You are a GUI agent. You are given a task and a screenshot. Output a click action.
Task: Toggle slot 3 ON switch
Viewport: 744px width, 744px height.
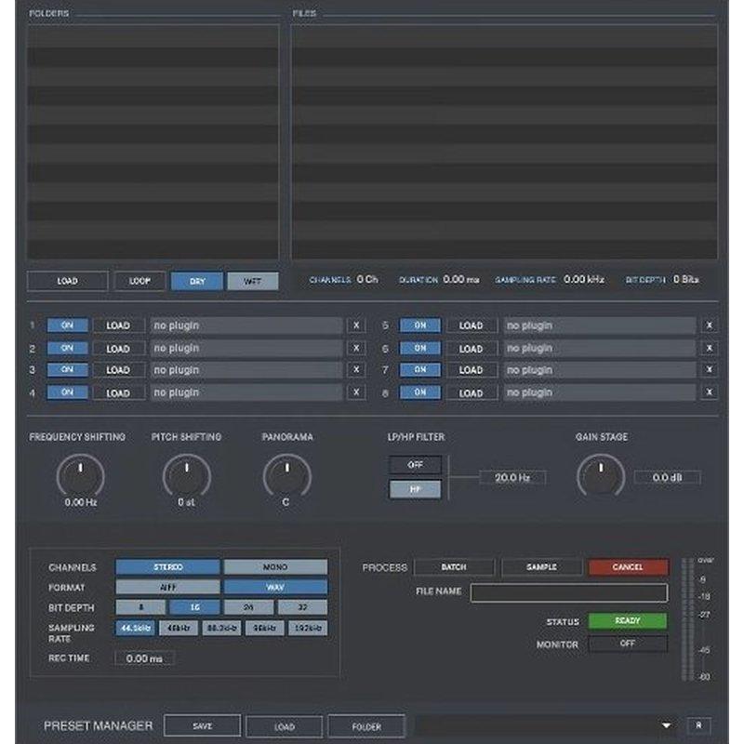tap(67, 369)
